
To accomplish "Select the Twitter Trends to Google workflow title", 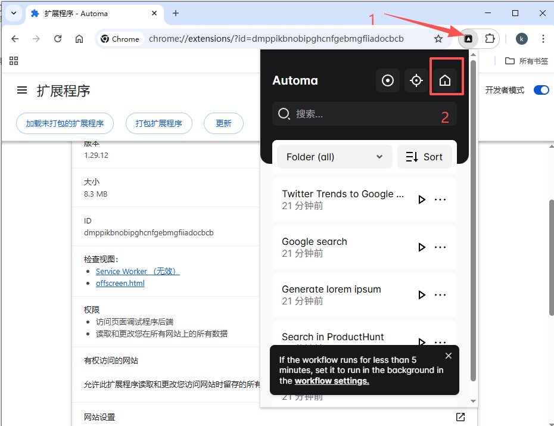I will (x=343, y=194).
